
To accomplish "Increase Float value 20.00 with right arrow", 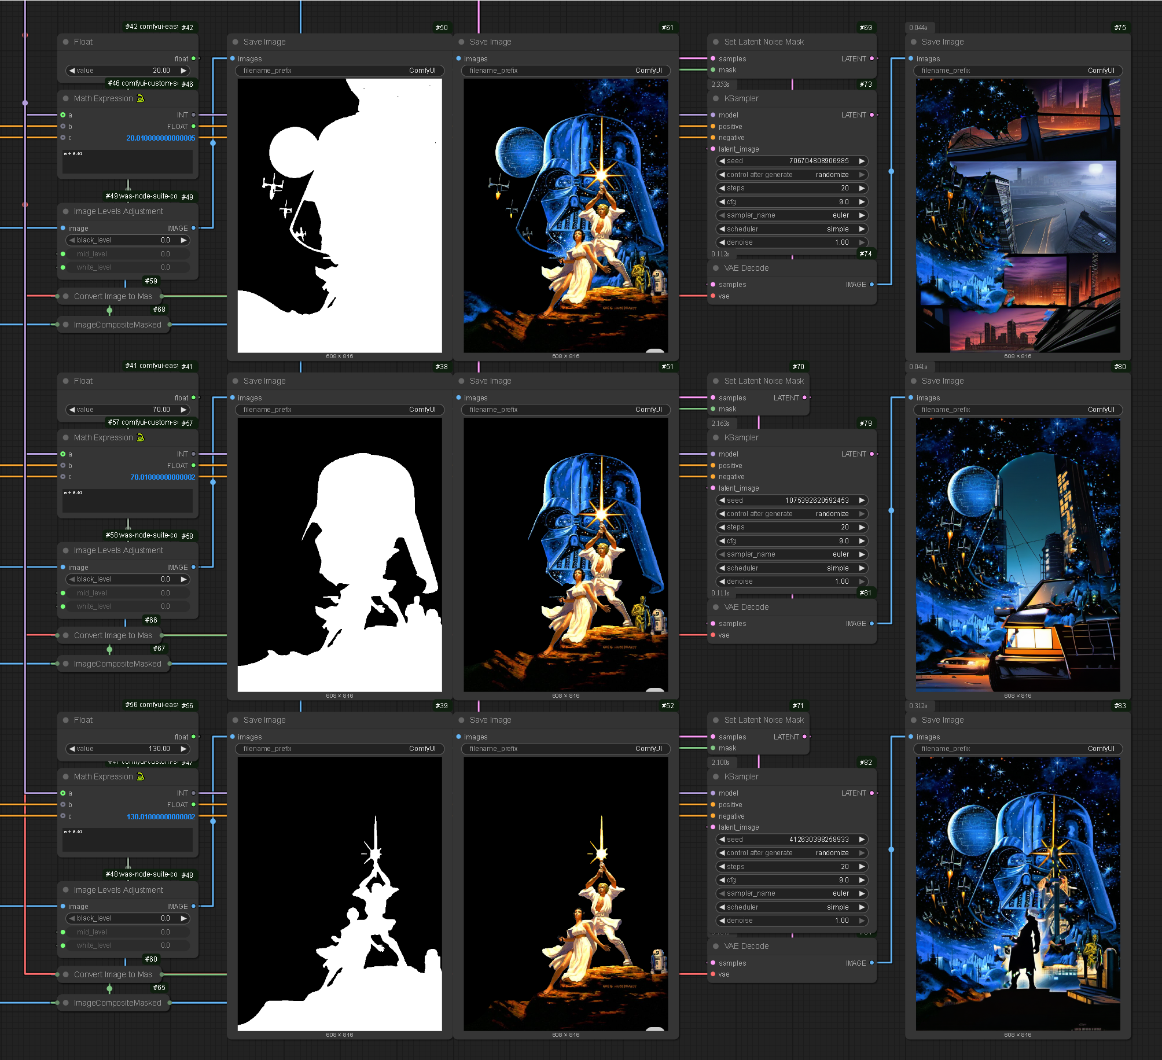I will pos(183,71).
